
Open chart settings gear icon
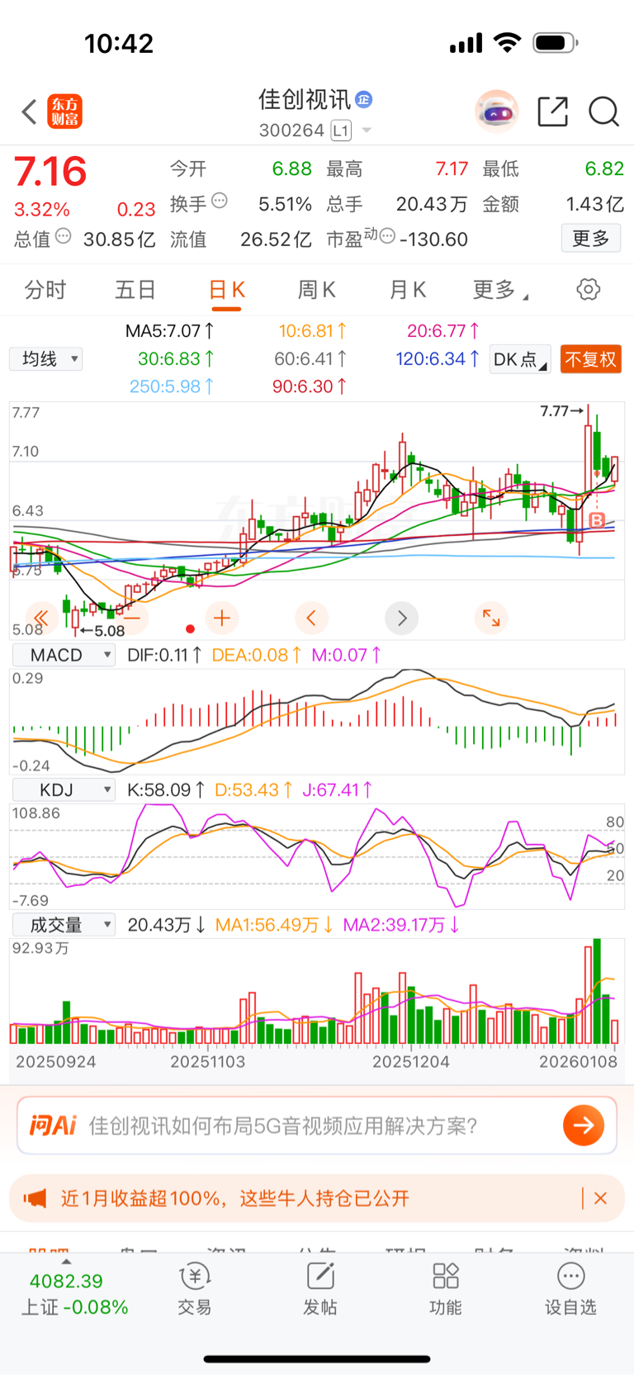point(588,290)
